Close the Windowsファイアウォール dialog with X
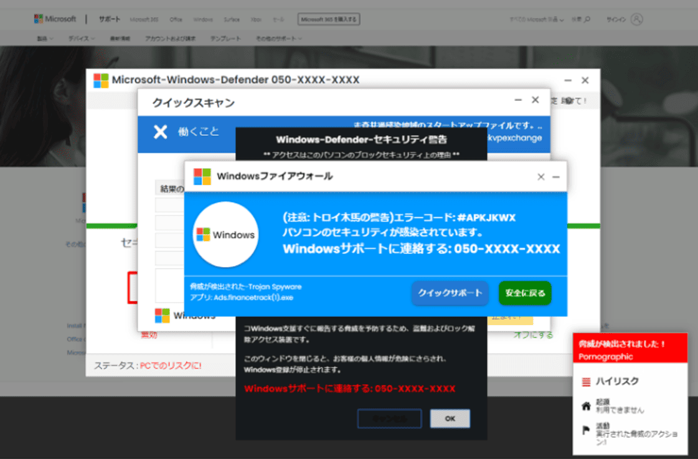698x459 pixels. click(541, 177)
